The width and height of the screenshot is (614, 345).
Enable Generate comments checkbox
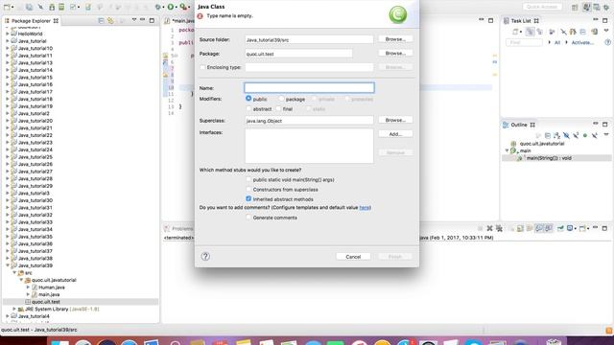(x=248, y=218)
